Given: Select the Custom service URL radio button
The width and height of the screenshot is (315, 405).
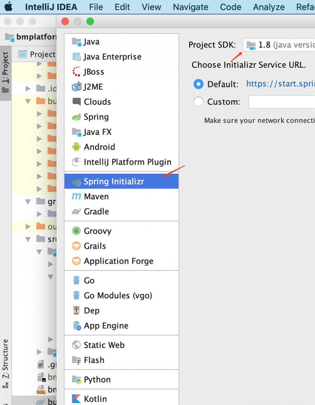Looking at the screenshot, I should click(198, 102).
